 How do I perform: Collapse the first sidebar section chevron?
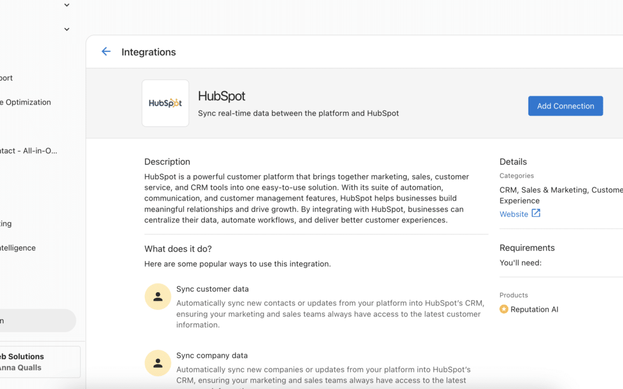pyautogui.click(x=67, y=5)
